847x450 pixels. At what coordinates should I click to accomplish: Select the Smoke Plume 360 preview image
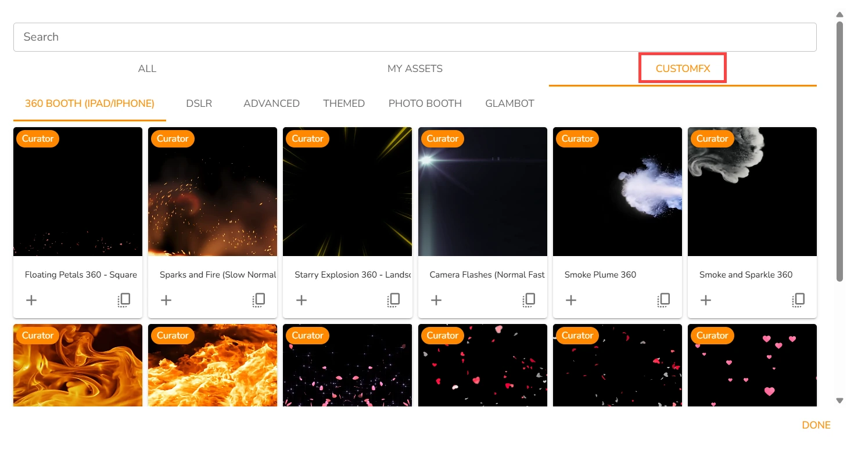[x=618, y=192]
